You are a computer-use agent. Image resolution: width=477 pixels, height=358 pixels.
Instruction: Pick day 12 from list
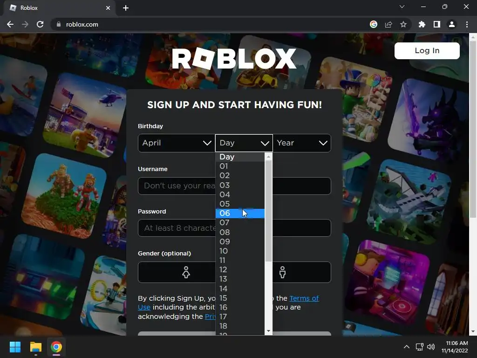tap(240, 270)
